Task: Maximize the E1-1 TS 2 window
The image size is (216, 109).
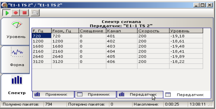Action: [x=202, y=5]
